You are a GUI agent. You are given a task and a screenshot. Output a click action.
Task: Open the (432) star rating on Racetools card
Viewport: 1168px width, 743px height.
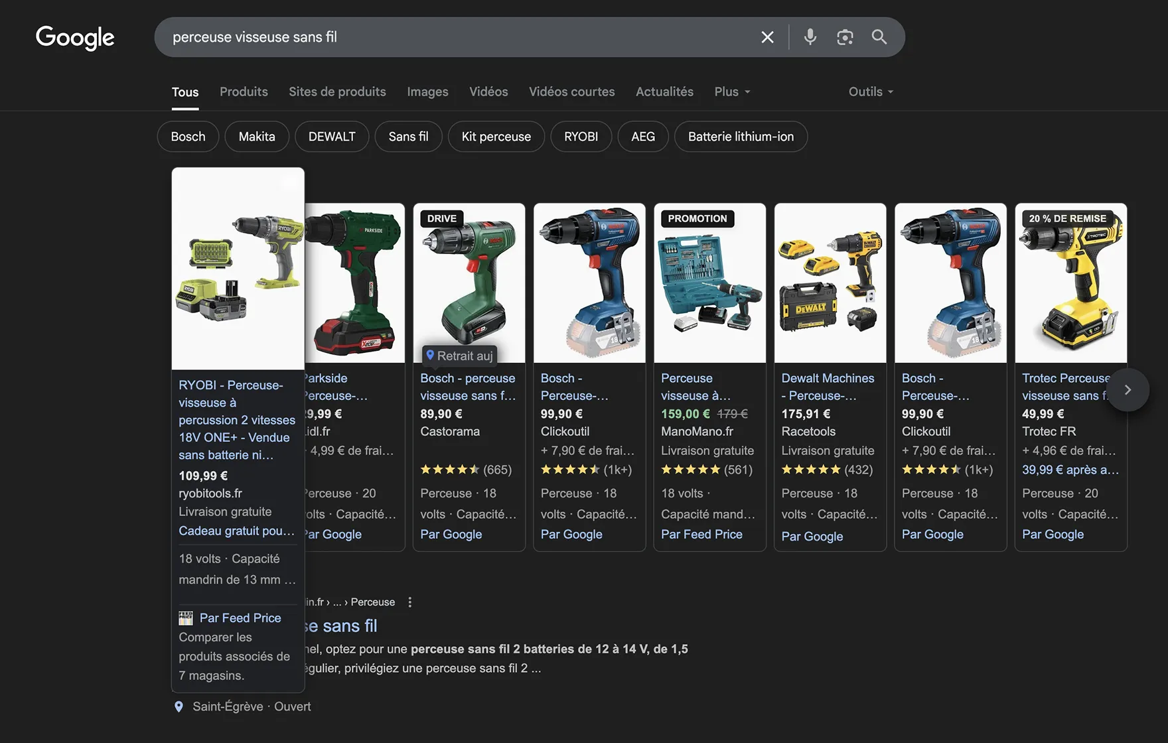pyautogui.click(x=827, y=470)
